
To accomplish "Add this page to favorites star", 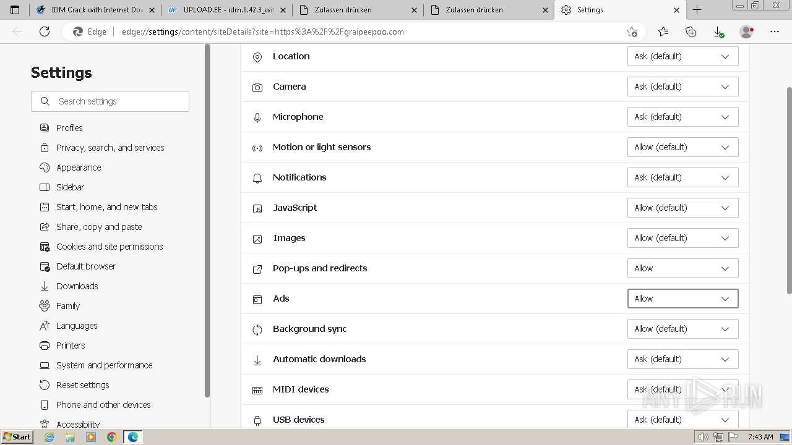I will [x=632, y=32].
